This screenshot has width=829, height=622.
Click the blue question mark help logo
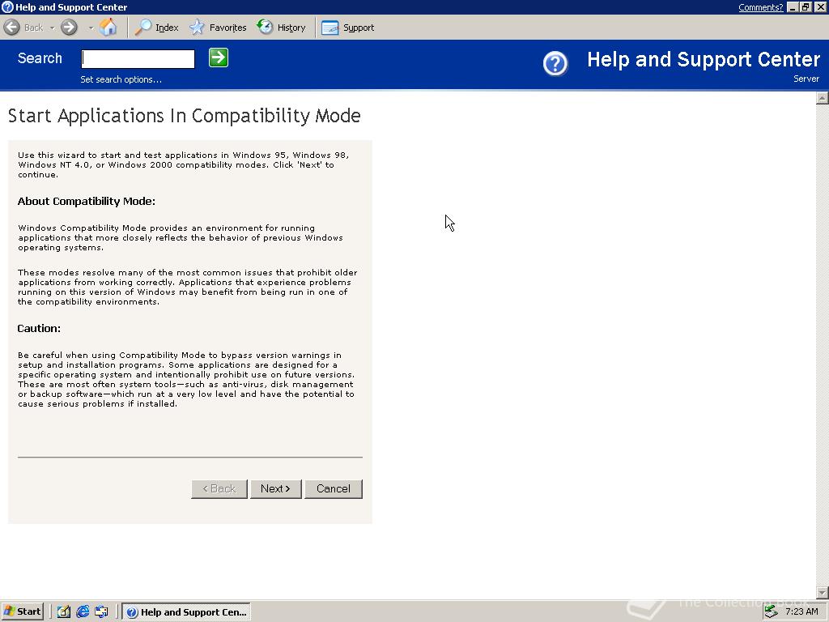(x=555, y=64)
